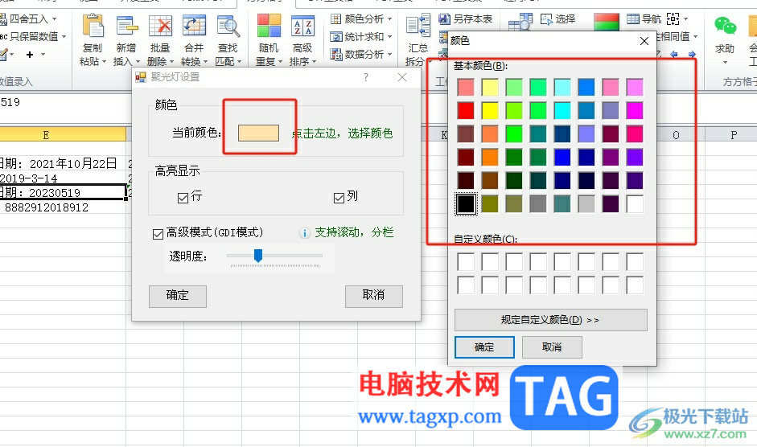Click the info icon beside 支持滚动

coord(304,233)
